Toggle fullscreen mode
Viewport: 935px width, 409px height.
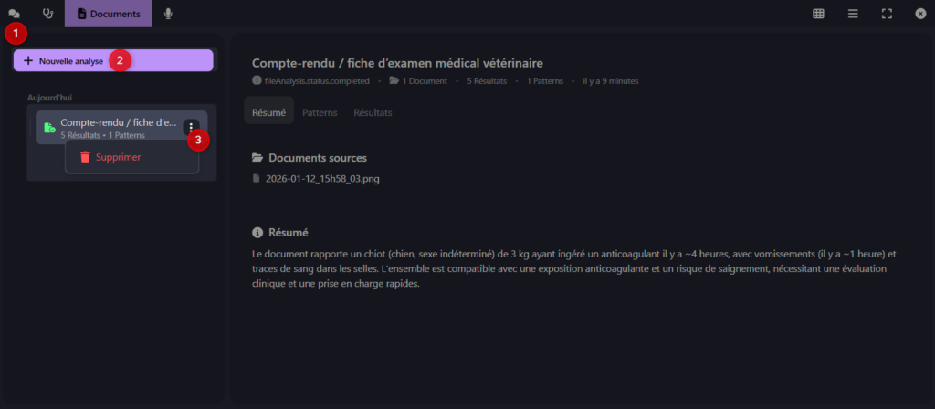[887, 14]
